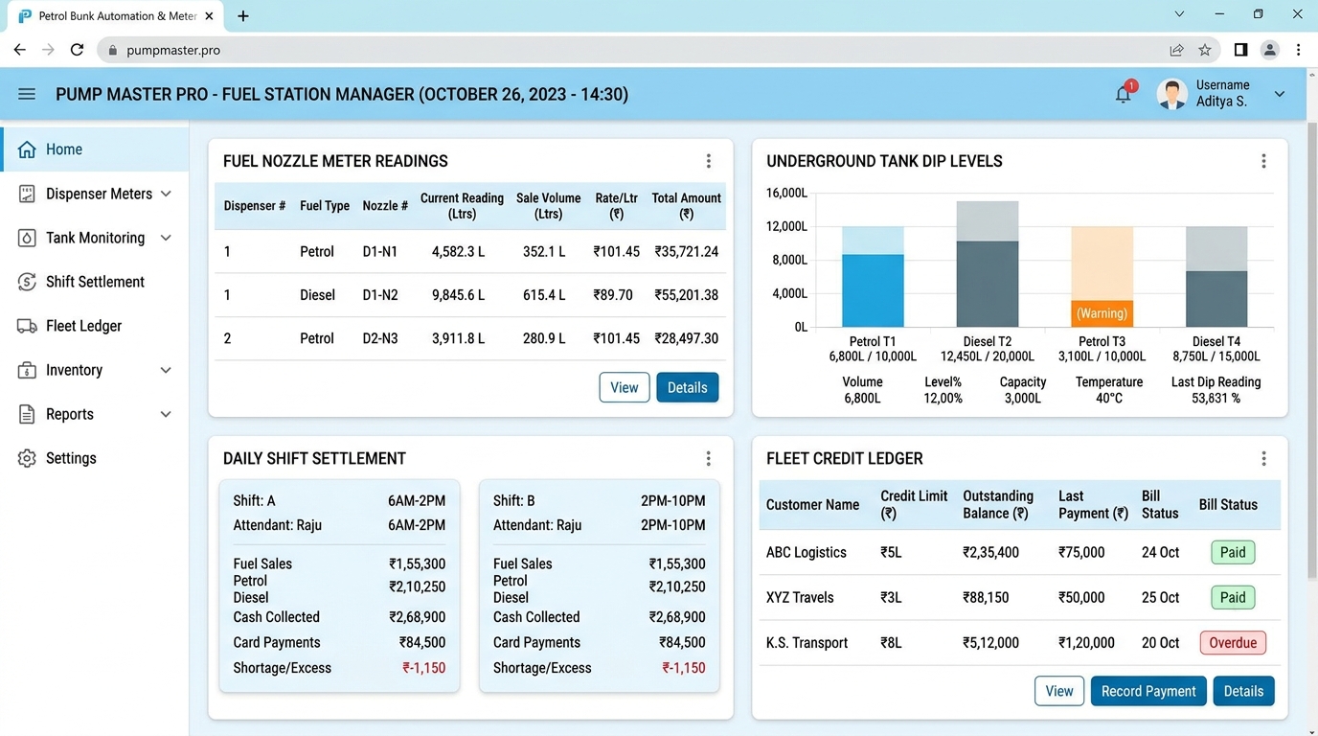This screenshot has width=1318, height=736.
Task: Open Daily Shift Settlement options menu
Action: [709, 459]
